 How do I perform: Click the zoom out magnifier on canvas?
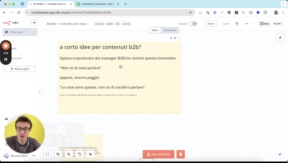pos(69,154)
